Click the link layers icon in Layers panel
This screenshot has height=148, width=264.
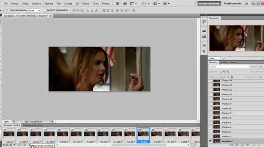point(231,145)
